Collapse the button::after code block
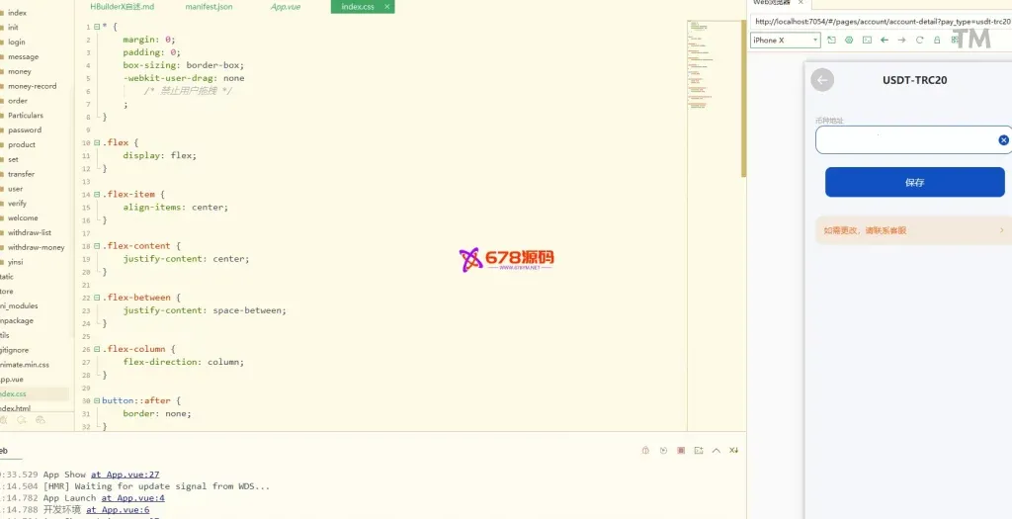The height and width of the screenshot is (519, 1012). coord(97,400)
